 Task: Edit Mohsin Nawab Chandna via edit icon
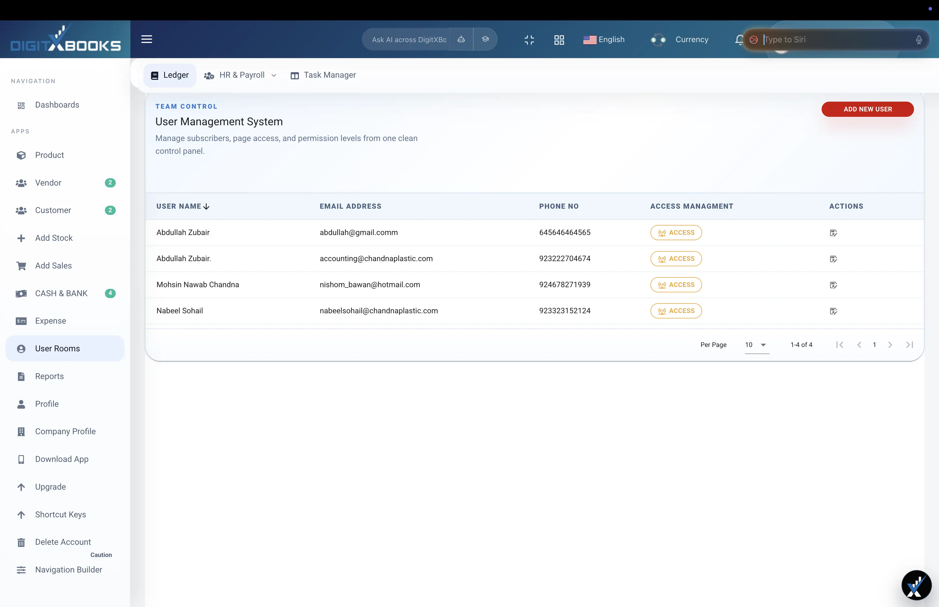834,285
